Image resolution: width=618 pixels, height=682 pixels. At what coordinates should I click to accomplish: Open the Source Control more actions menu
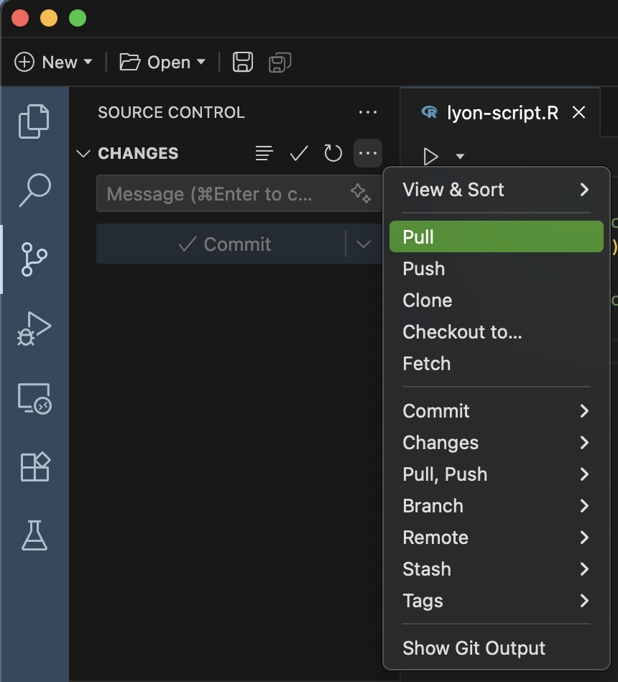pyautogui.click(x=367, y=153)
